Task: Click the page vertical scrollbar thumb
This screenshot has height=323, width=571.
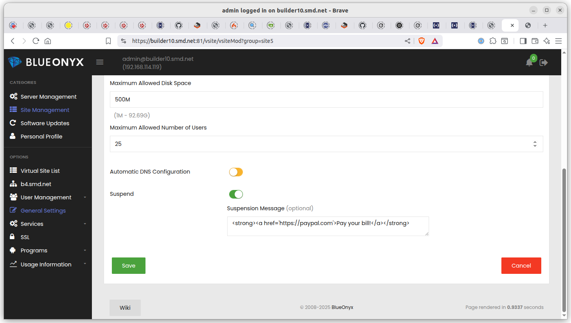Action: 564,240
